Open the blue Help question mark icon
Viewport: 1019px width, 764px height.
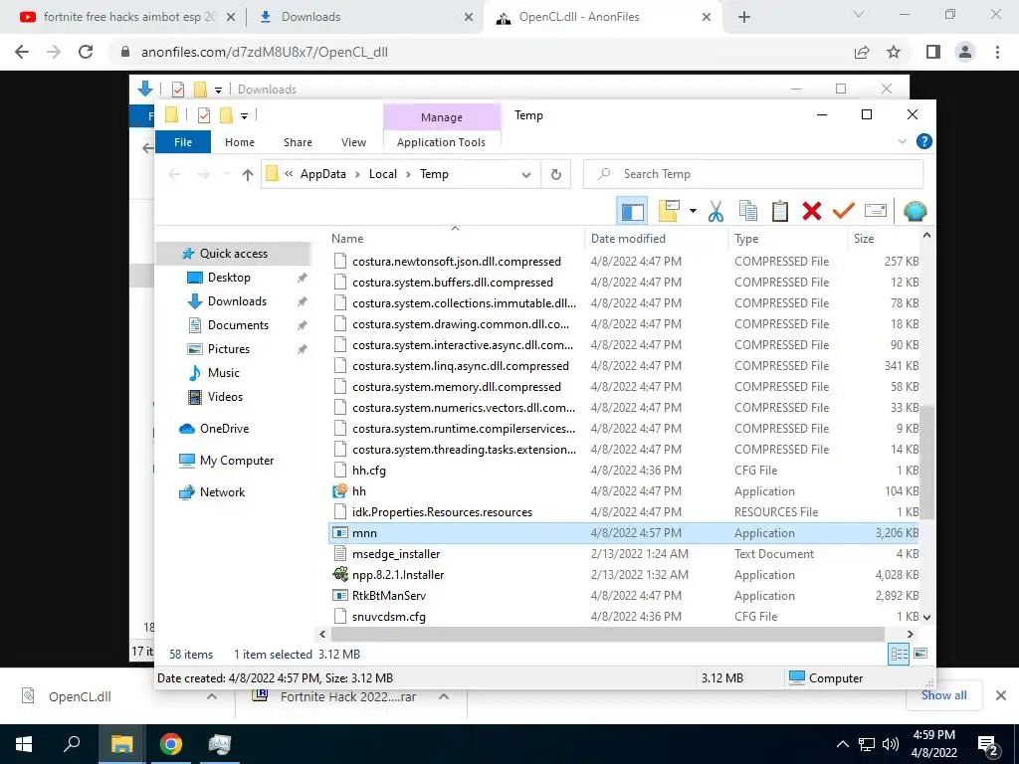[x=923, y=141]
